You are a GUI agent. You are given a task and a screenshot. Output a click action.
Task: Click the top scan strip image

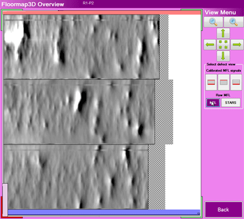81,47
